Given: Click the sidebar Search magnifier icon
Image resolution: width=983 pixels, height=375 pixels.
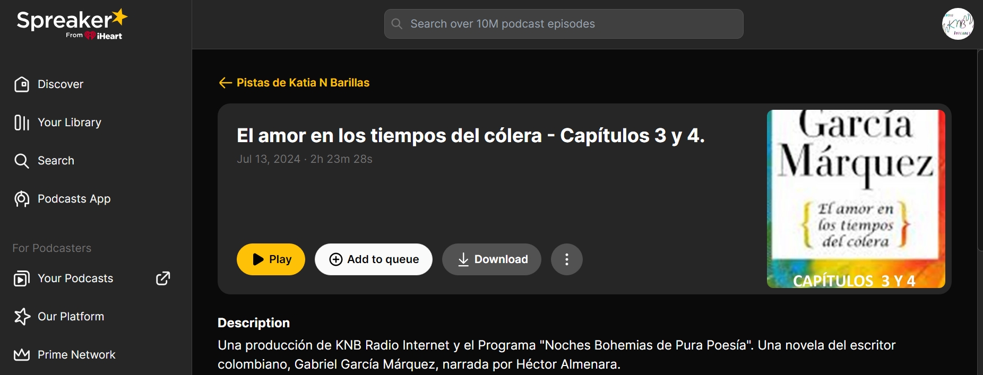Looking at the screenshot, I should tap(22, 161).
